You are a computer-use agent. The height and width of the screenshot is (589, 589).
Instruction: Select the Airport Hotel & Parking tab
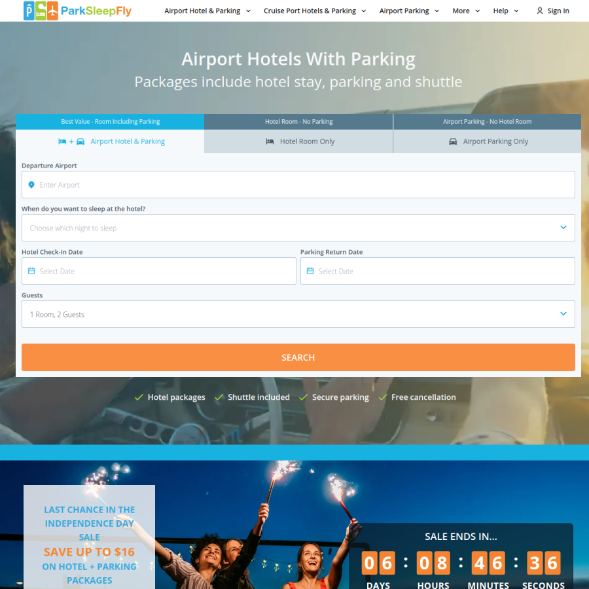coord(110,141)
